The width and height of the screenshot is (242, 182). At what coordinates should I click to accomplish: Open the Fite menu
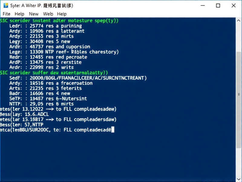pos(6,14)
